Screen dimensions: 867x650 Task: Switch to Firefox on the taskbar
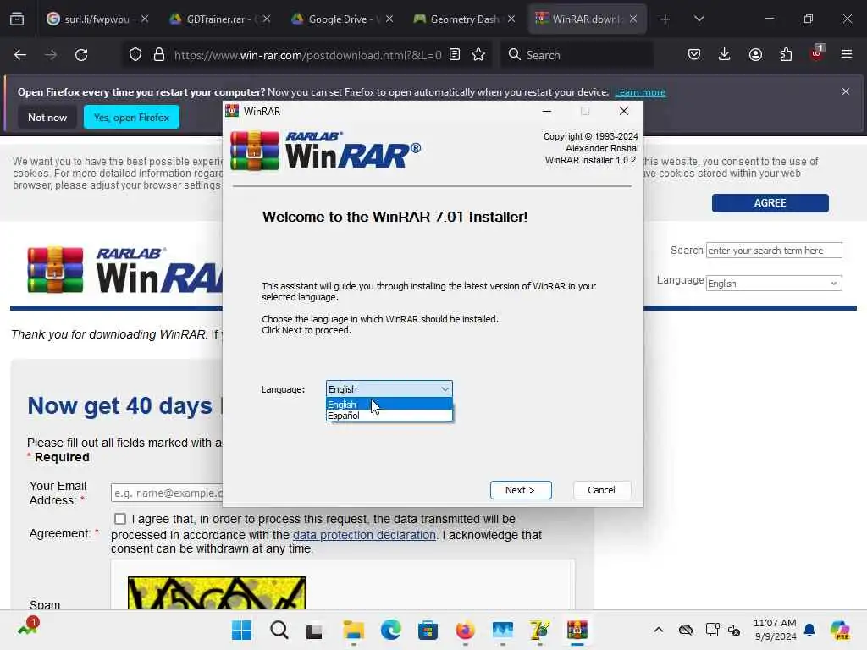point(465,630)
